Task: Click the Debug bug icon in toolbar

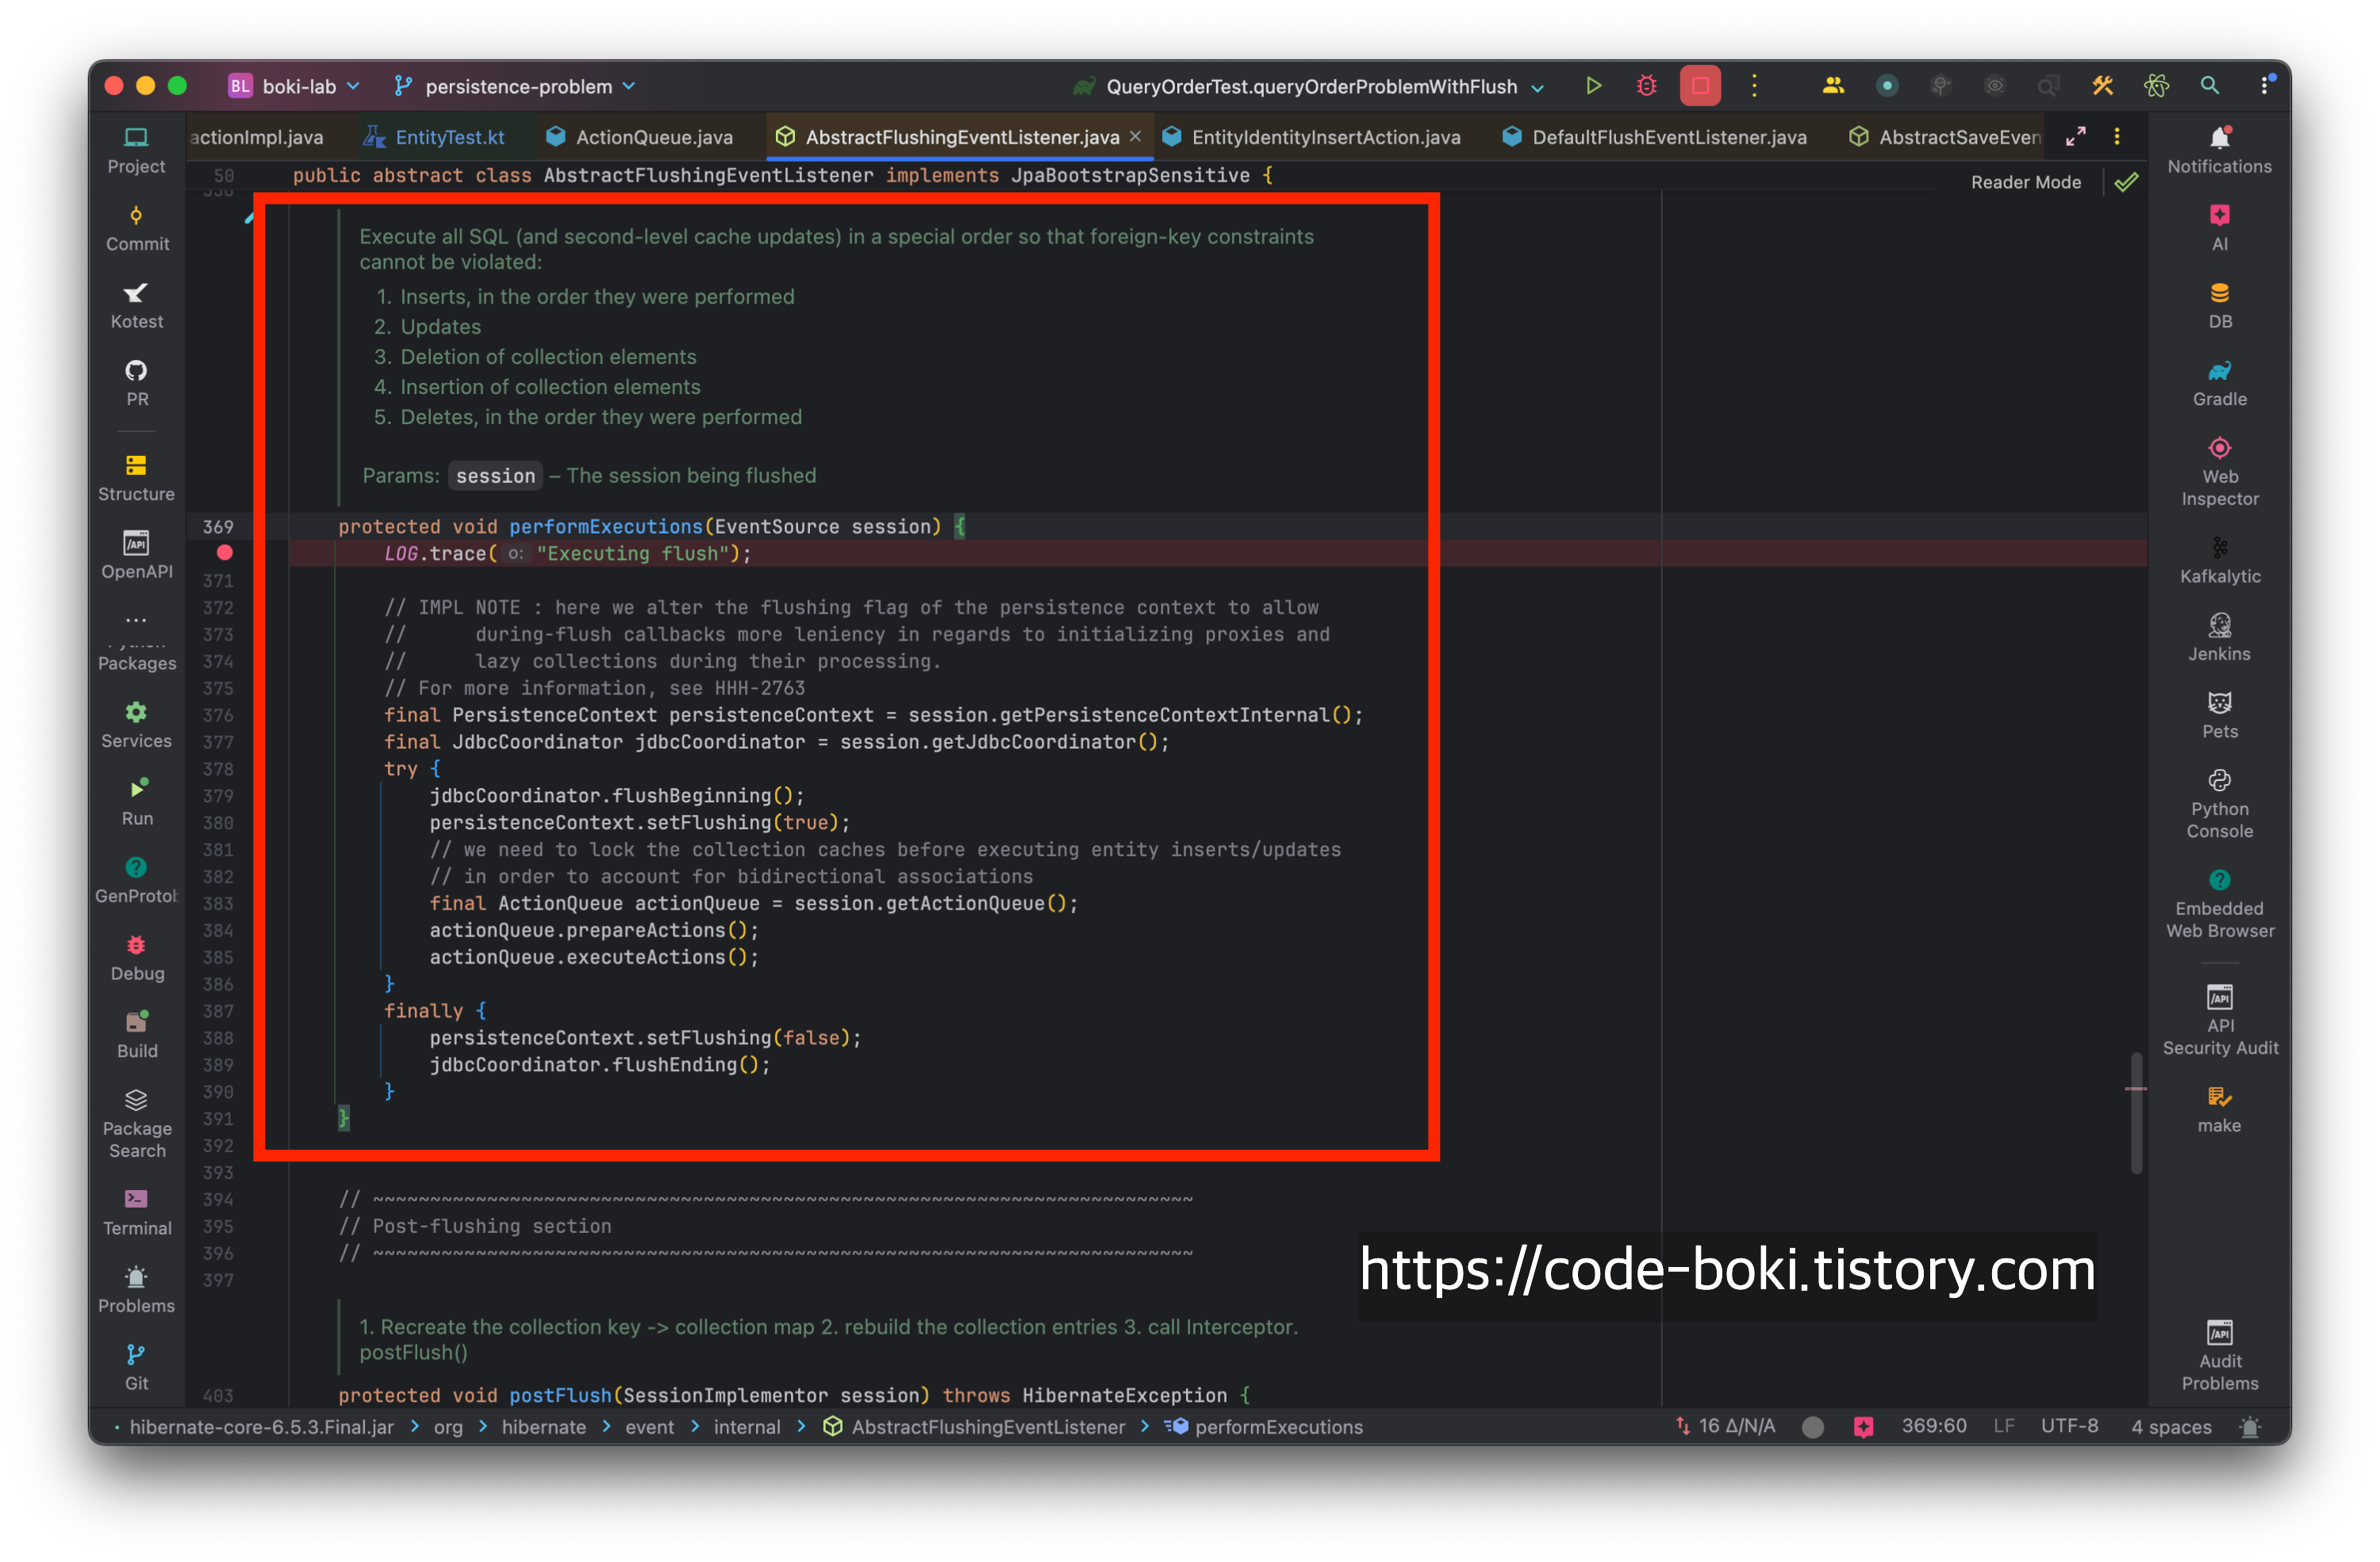Action: tap(1646, 87)
